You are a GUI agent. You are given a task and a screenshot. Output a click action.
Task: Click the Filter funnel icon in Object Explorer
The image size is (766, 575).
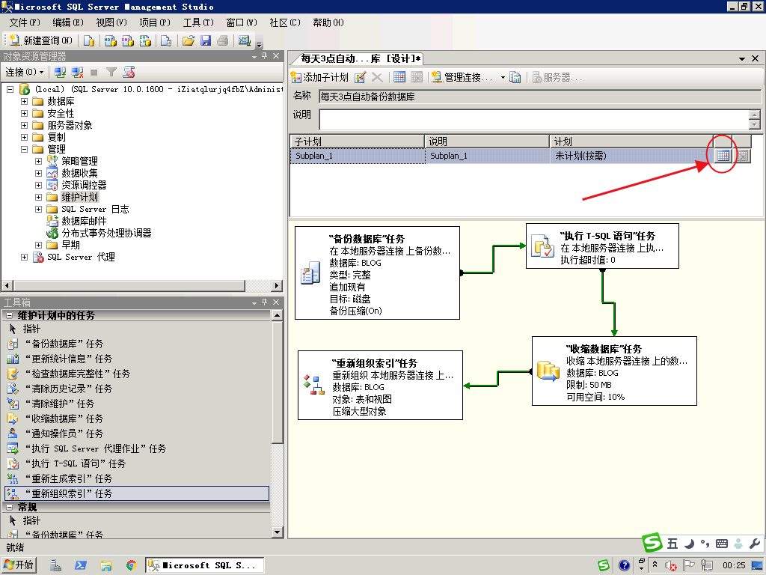(111, 73)
